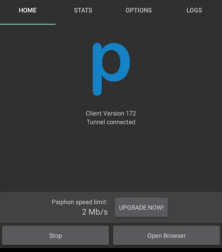
Task: Click the blue Psiphon p logo
Action: point(111,69)
